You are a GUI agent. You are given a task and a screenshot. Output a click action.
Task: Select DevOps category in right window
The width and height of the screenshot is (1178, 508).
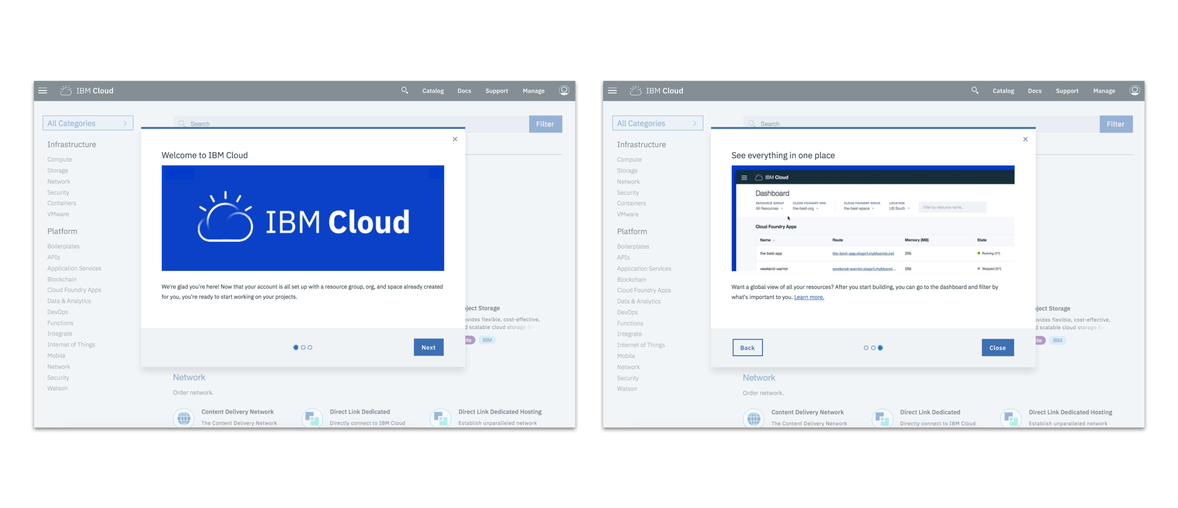628,312
